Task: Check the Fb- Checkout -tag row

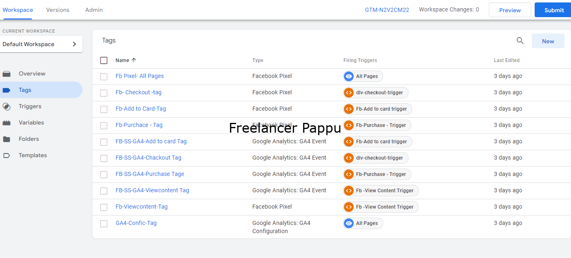Action: point(104,93)
